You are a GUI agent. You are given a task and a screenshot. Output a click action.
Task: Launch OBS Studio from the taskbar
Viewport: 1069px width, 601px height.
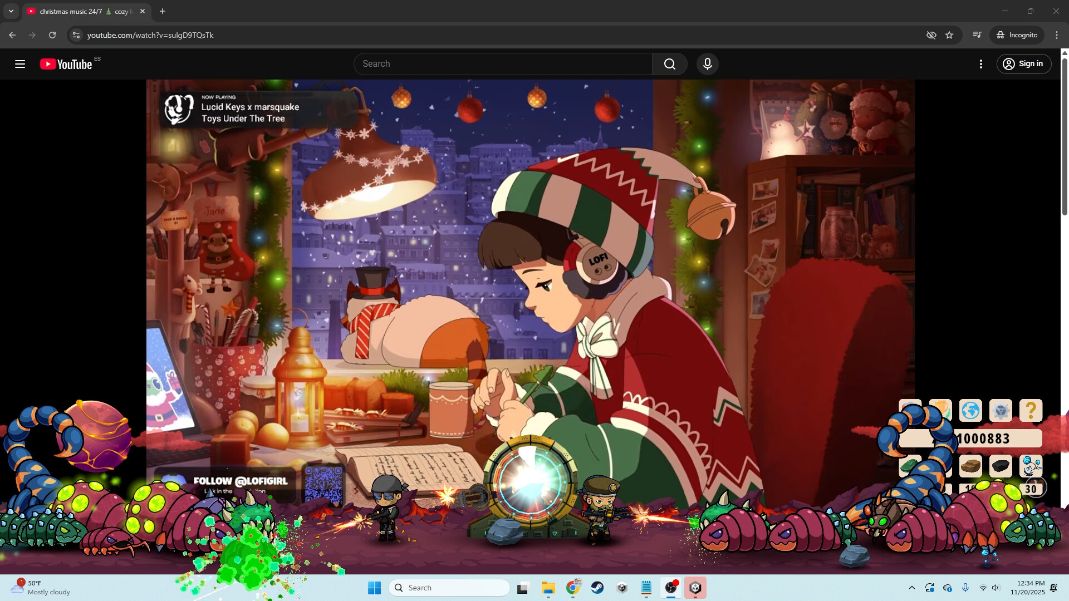(671, 588)
